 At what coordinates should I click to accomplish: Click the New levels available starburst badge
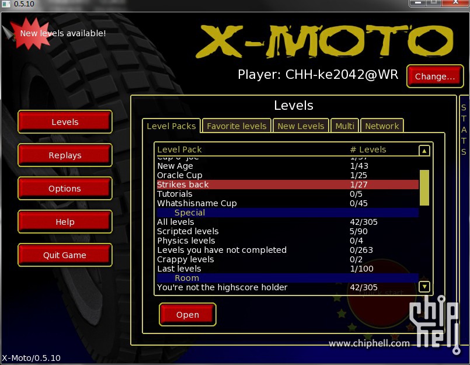point(29,33)
